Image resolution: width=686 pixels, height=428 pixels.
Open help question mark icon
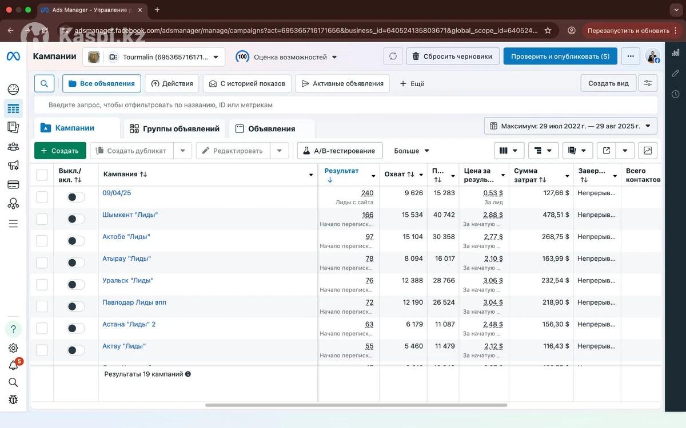point(13,329)
